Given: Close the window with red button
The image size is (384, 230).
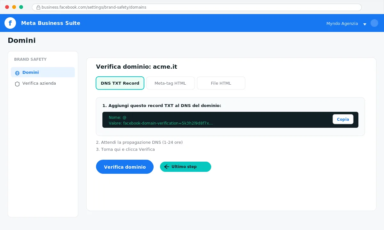Looking at the screenshot, I should click(7, 7).
